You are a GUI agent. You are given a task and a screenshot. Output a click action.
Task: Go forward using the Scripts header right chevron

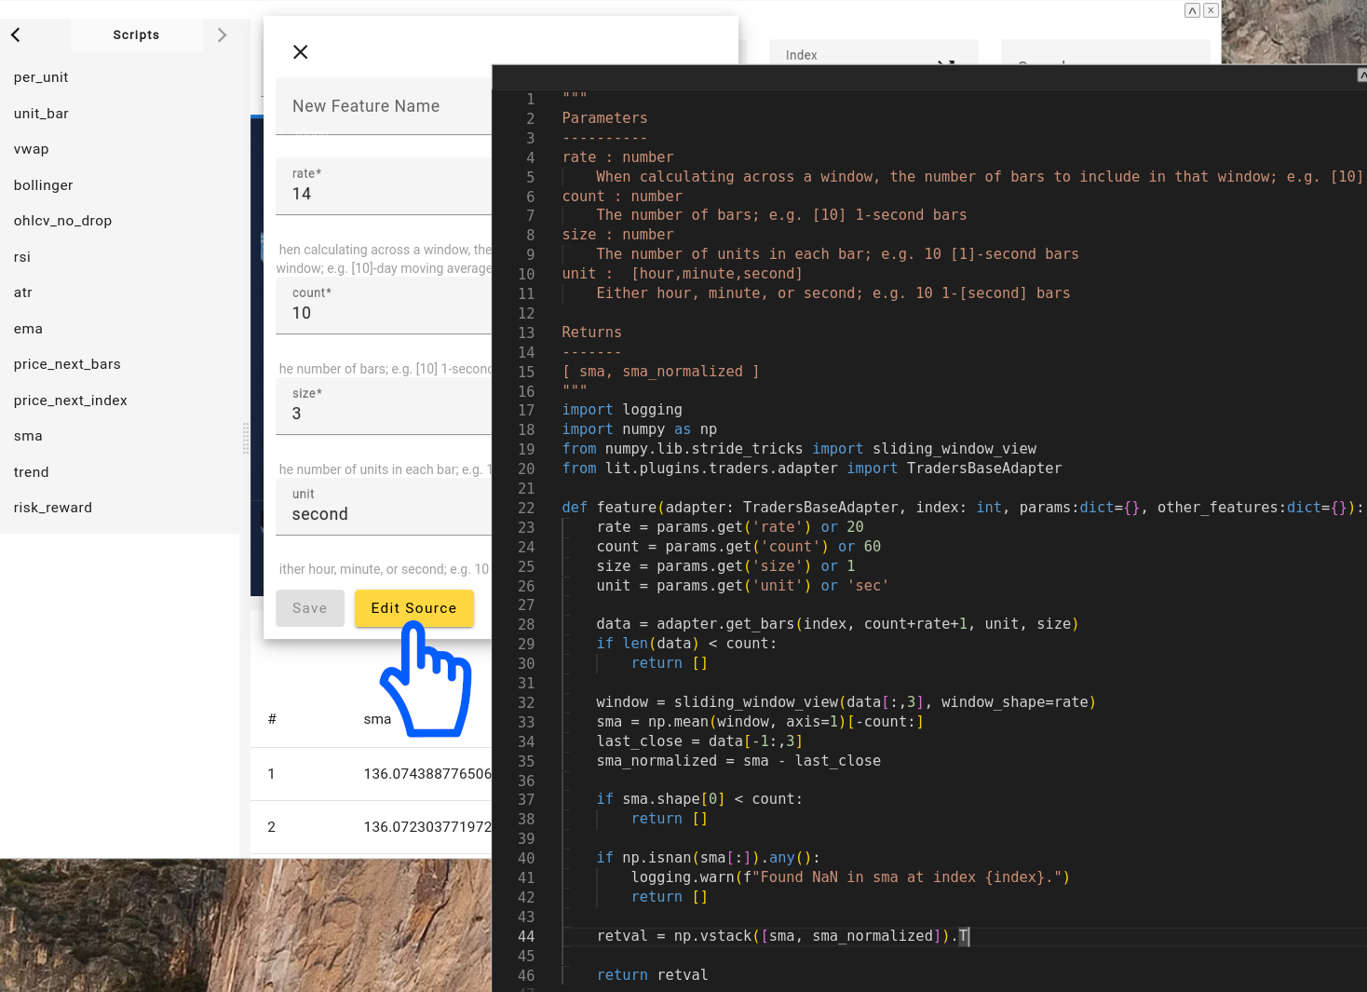point(223,34)
